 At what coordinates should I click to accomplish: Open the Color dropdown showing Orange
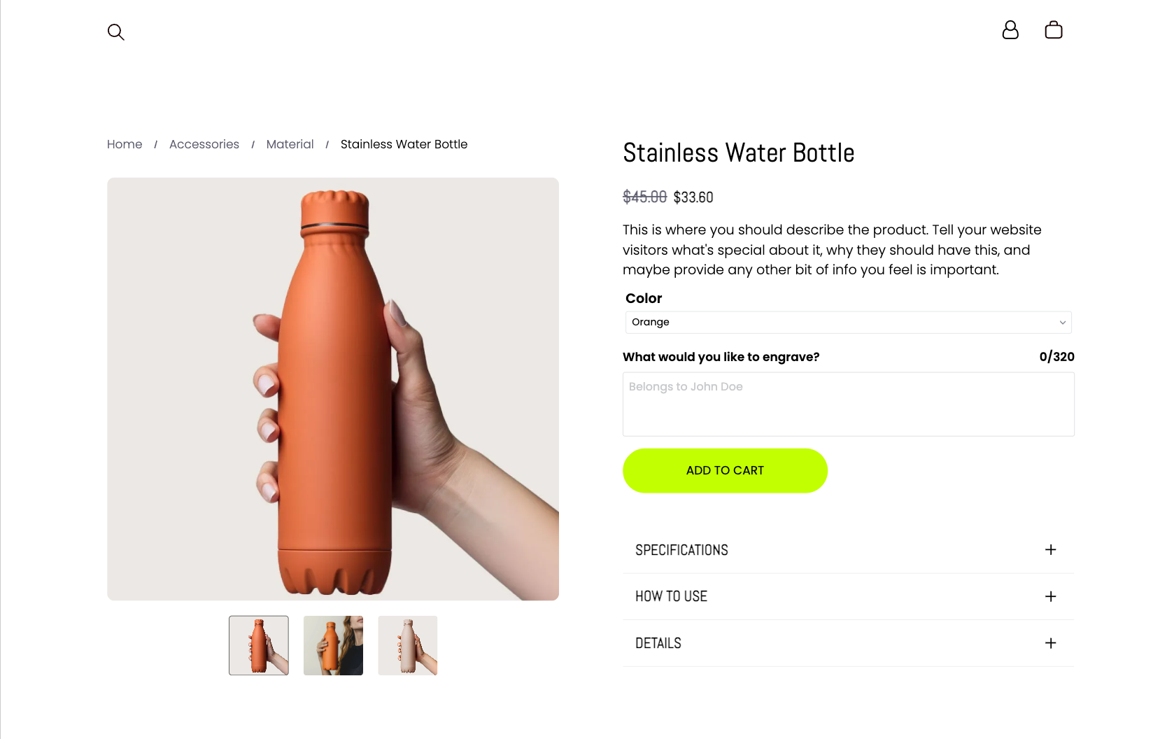tap(840, 322)
